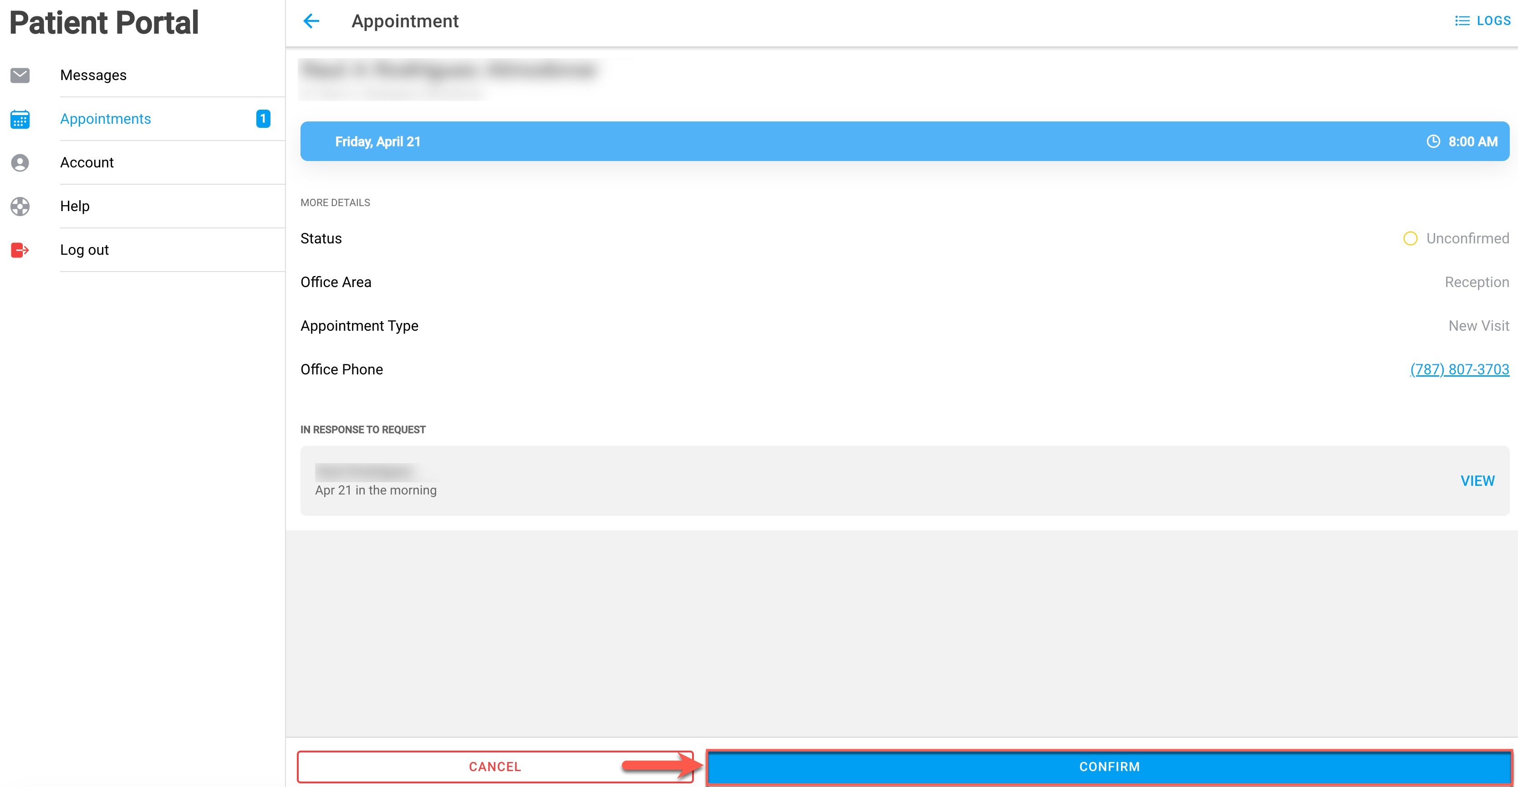This screenshot has height=787, width=1518.
Task: Click the Account person icon
Action: tap(20, 162)
